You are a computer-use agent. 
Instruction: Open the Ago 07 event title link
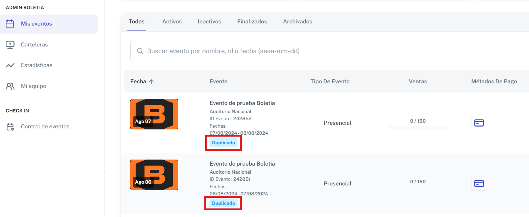242,103
